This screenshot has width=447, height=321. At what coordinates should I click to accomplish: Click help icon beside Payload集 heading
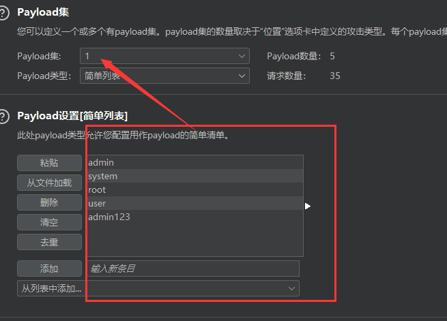5,14
